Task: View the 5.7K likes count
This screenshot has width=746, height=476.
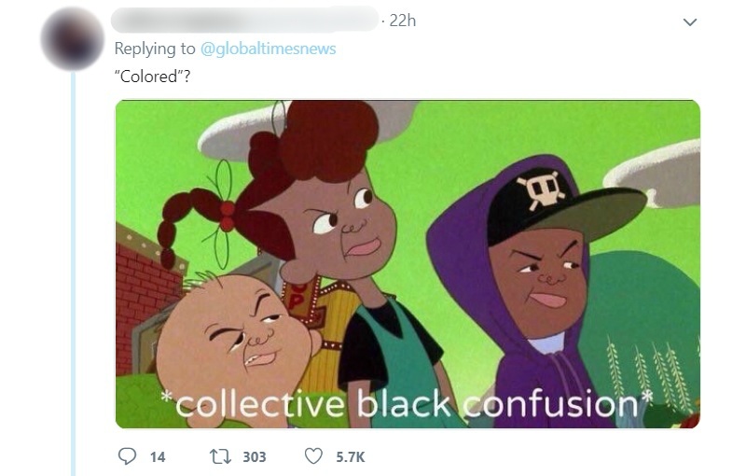Action: (x=351, y=457)
